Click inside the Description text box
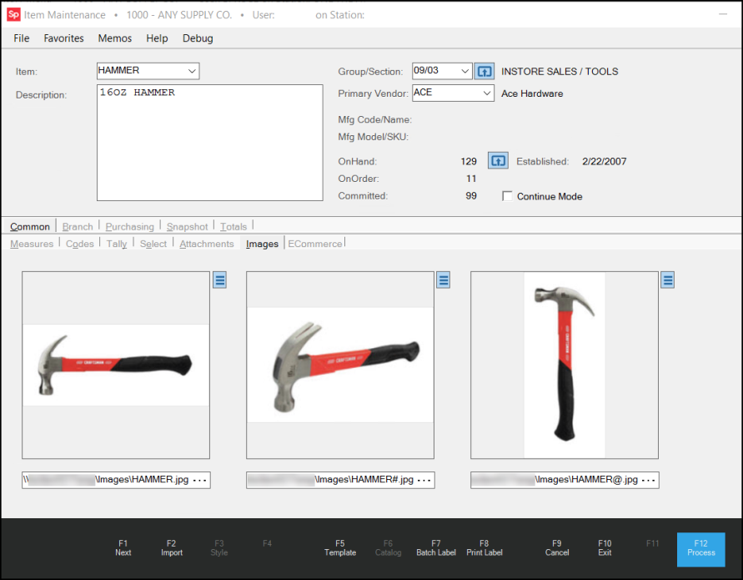This screenshot has height=580, width=743. pos(209,143)
